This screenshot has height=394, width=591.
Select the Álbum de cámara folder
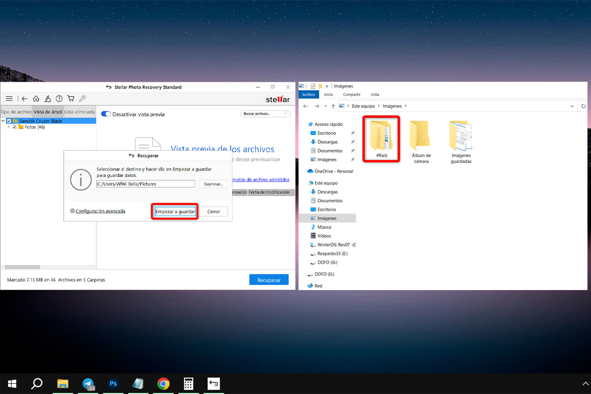(421, 142)
